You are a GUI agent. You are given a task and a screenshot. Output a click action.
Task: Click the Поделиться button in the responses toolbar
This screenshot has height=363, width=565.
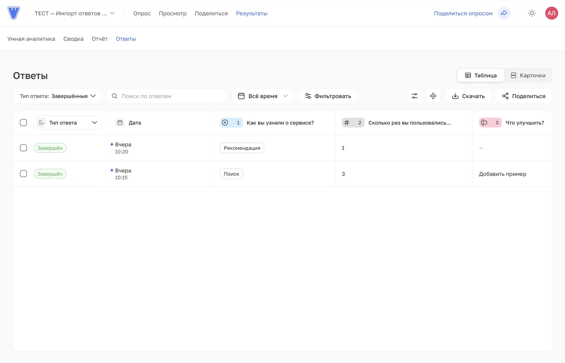(x=523, y=96)
